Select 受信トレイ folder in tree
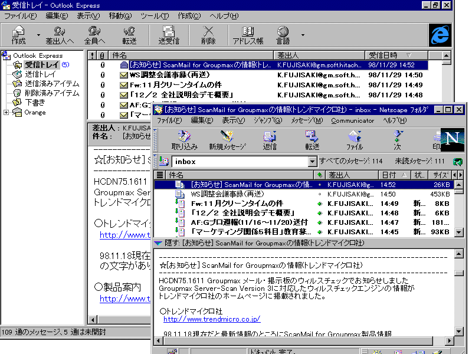The height and width of the screenshot is (354, 472). click(x=42, y=65)
